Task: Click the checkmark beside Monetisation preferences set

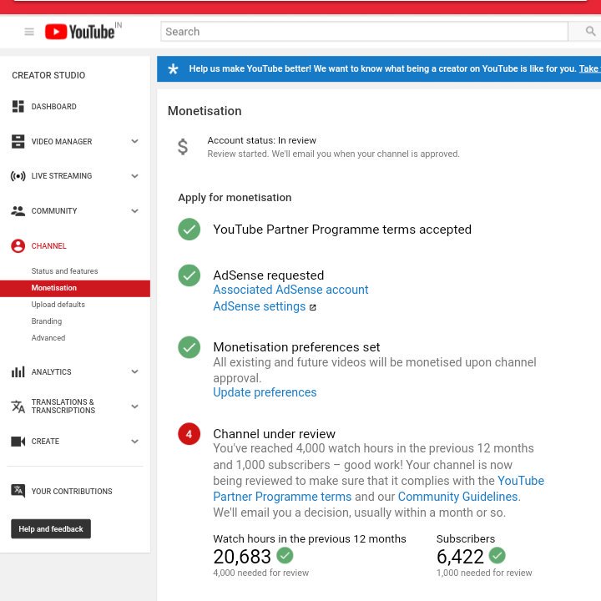Action: pyautogui.click(x=189, y=347)
